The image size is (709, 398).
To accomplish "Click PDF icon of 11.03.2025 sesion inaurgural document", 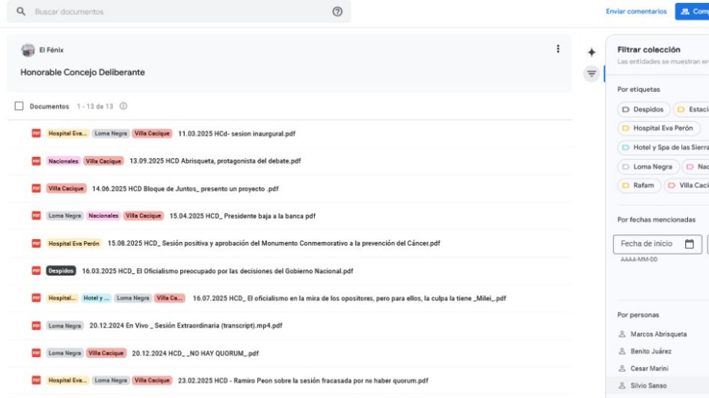I will tap(35, 134).
